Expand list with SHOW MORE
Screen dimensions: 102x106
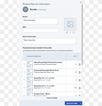(x=51, y=98)
